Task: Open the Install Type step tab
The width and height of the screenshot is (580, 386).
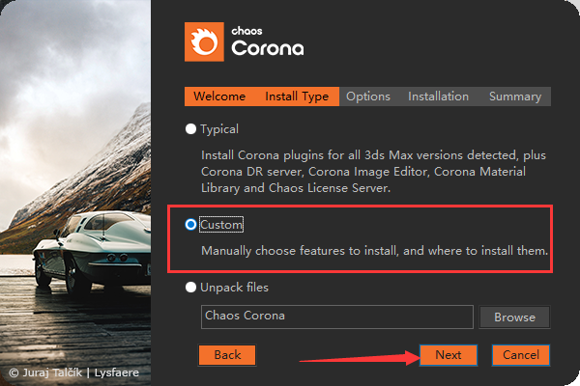Action: click(x=297, y=96)
